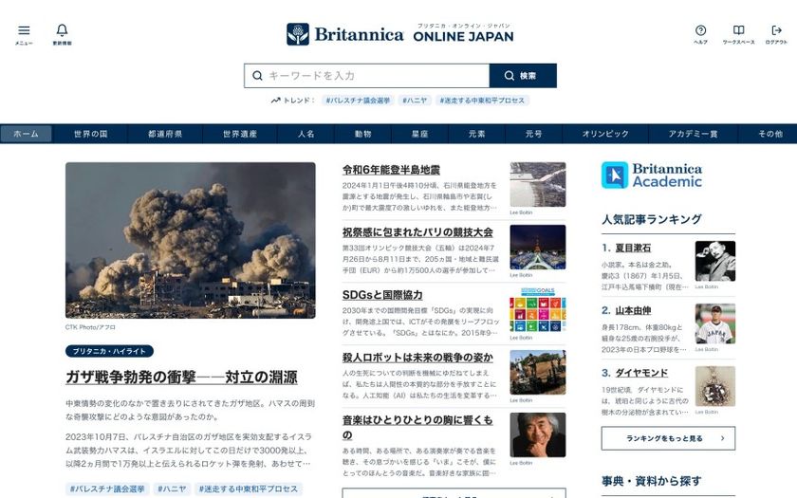
Task: Open the オリンピック navigation tab
Action: coord(605,134)
